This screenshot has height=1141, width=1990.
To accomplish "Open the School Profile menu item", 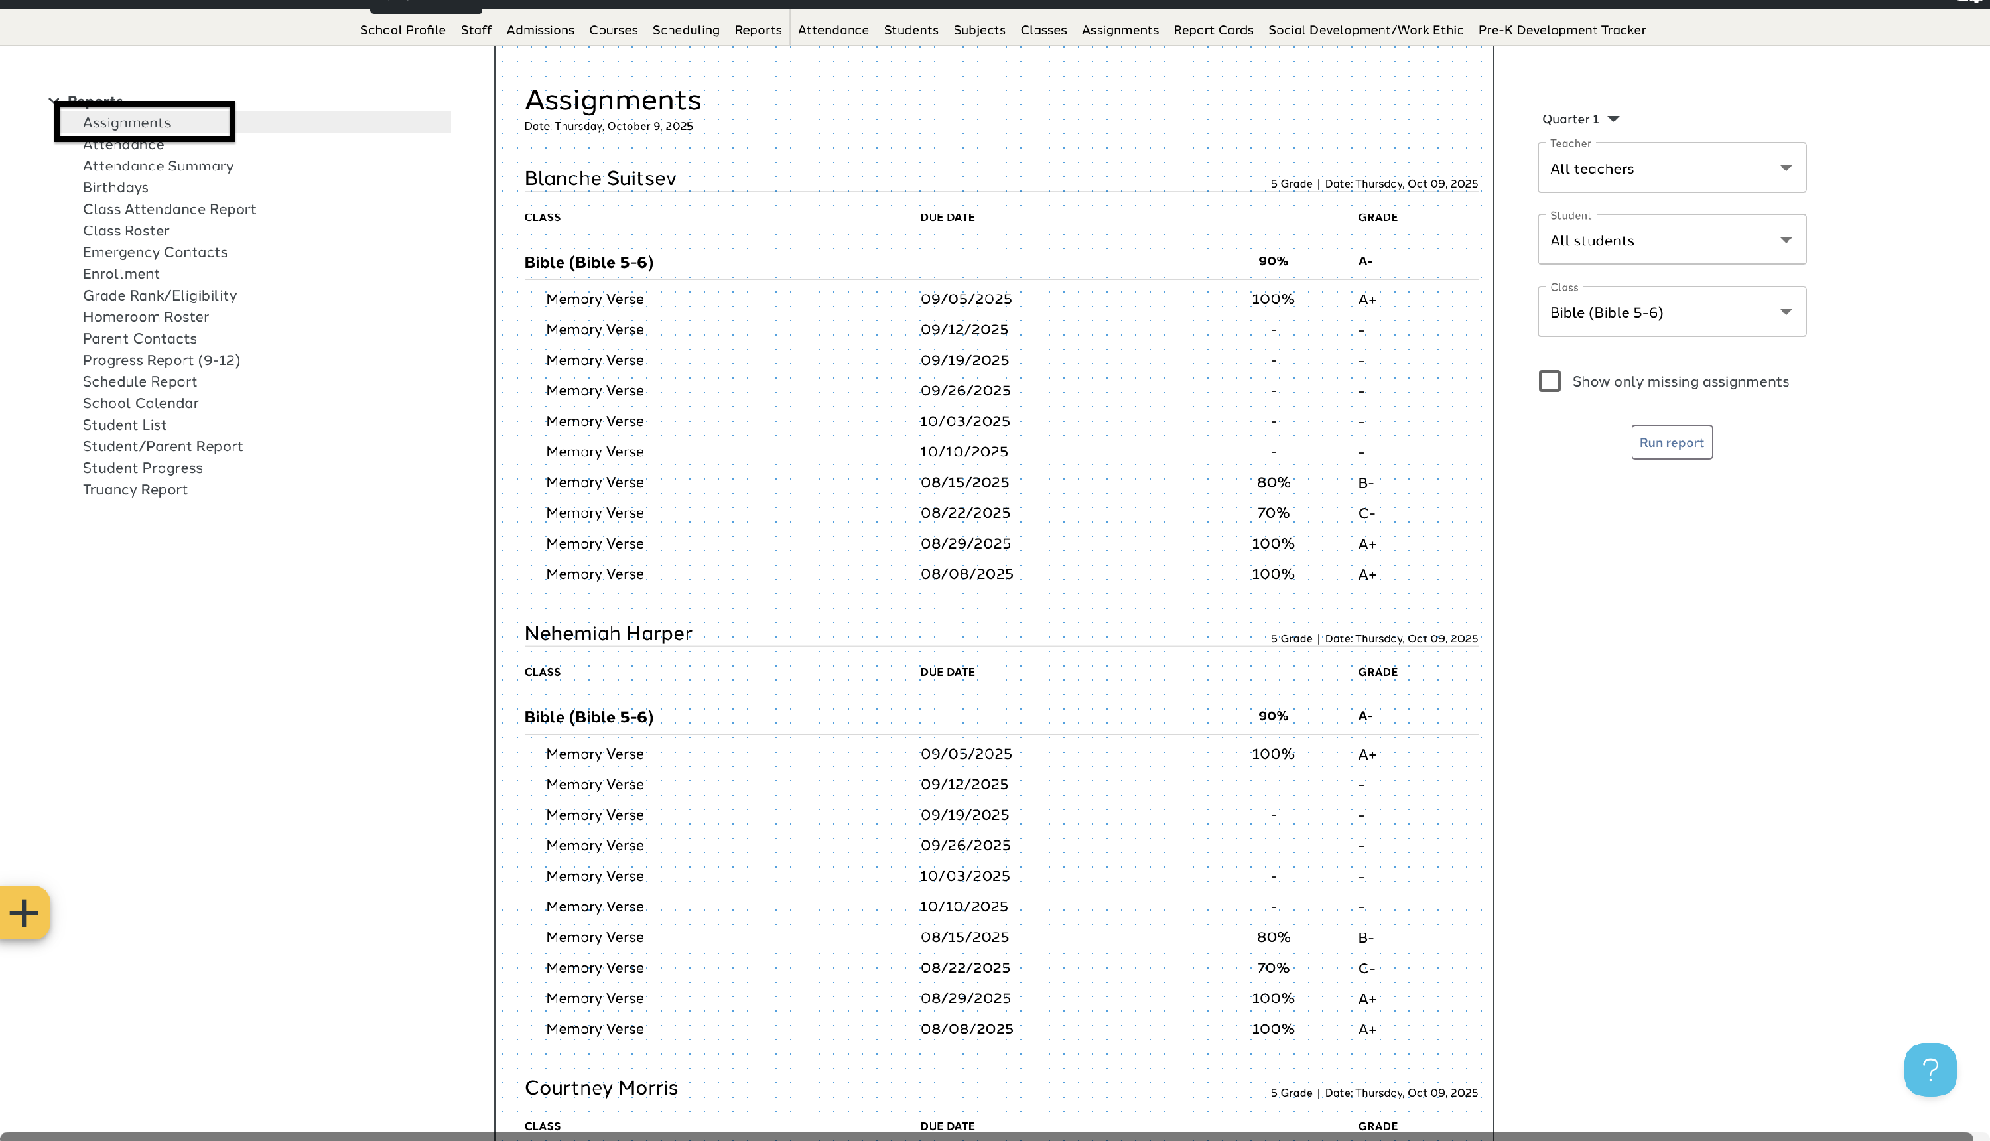I will tap(402, 30).
